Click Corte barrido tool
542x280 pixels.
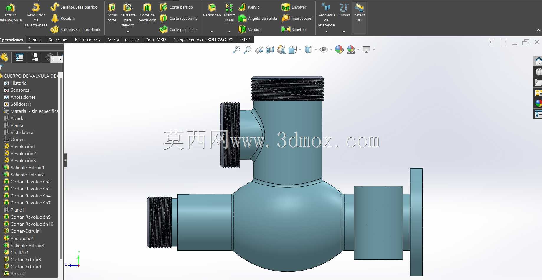point(176,7)
